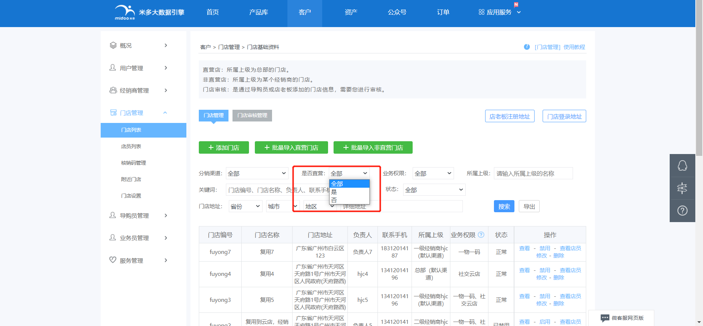
Task: Click the help icon next to 业务权限 column header
Action: (481, 235)
